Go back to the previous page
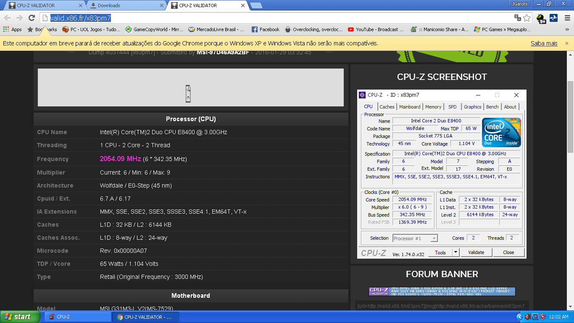574x323 pixels. (7, 18)
